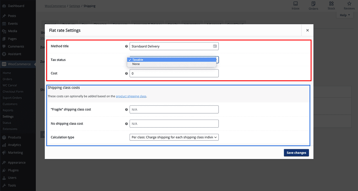358x191 pixels.
Task: Click WooCommerce breadcrumb link
Action: point(55,6)
